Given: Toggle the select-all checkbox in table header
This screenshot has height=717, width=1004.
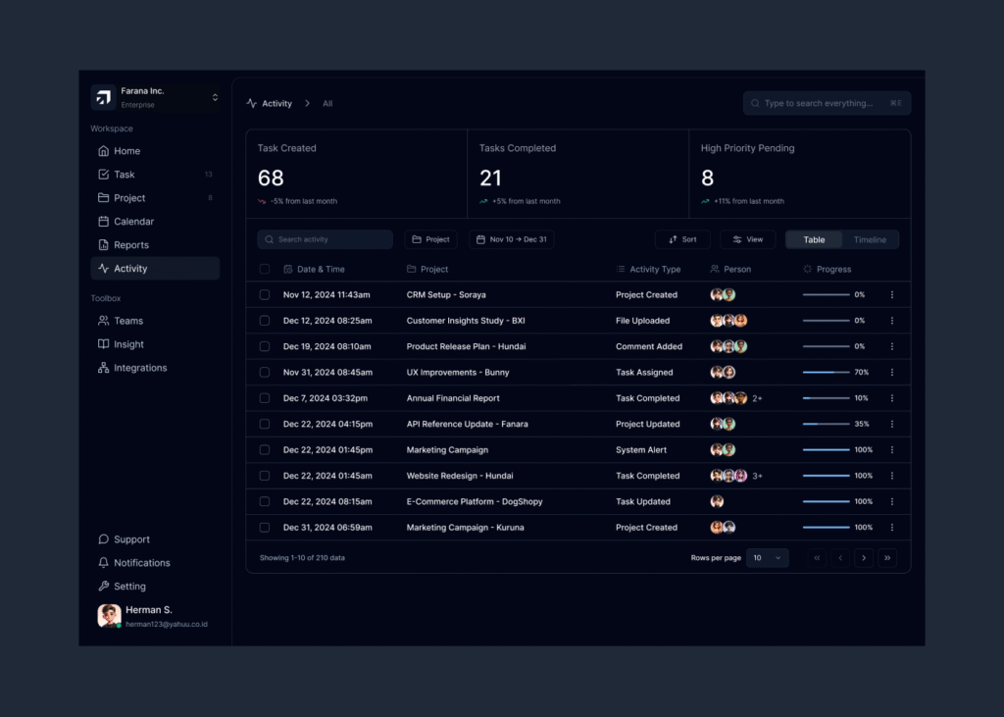Looking at the screenshot, I should point(265,269).
